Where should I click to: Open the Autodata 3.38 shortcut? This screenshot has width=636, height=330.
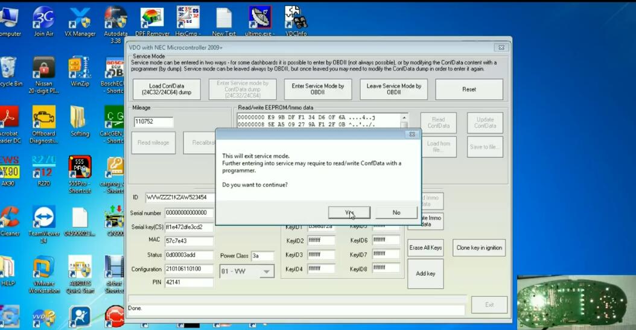(x=116, y=24)
